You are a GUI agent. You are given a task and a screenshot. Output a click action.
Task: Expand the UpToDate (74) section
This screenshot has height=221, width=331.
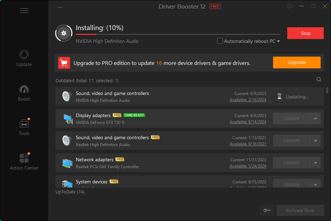[70, 192]
